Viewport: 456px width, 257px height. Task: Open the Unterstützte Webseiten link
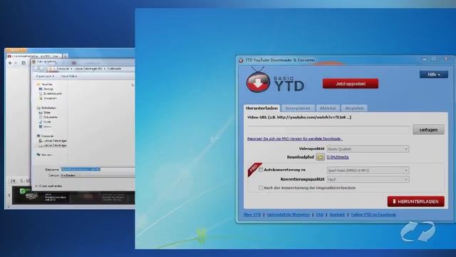[288, 215]
